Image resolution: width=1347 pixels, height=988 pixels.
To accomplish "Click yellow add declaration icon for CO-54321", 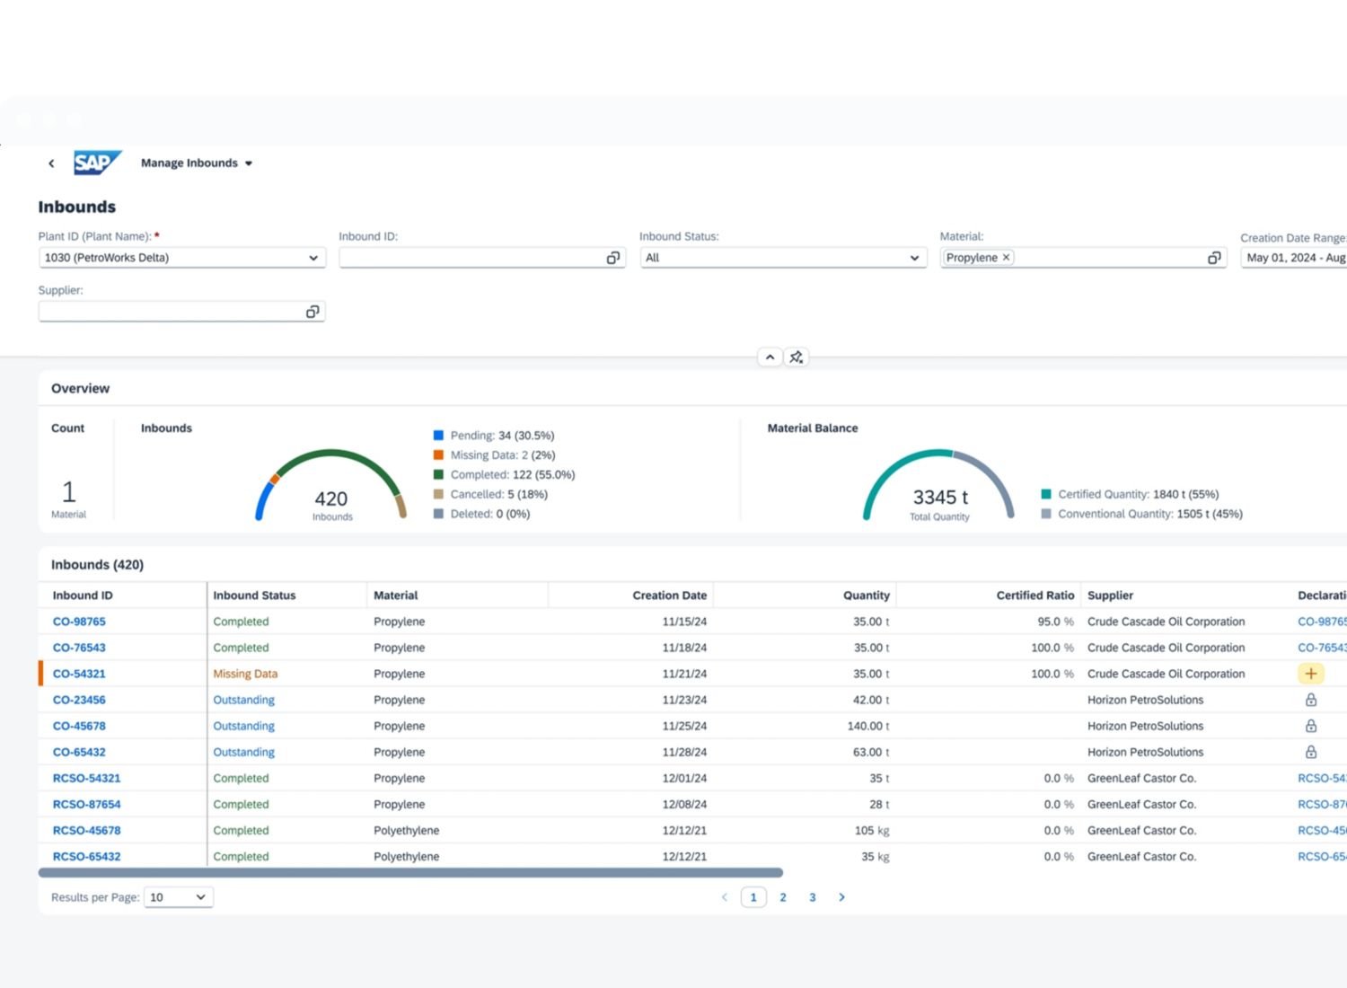I will [x=1310, y=674].
